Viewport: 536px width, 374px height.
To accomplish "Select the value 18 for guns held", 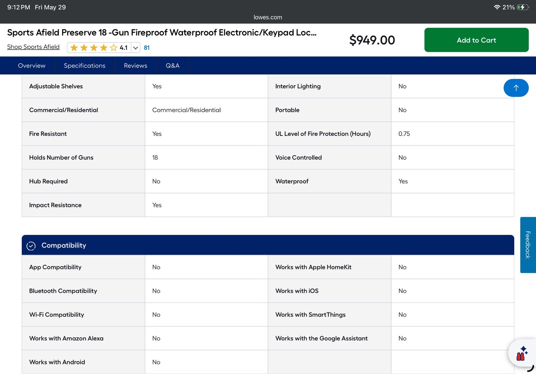I will [x=155, y=158].
